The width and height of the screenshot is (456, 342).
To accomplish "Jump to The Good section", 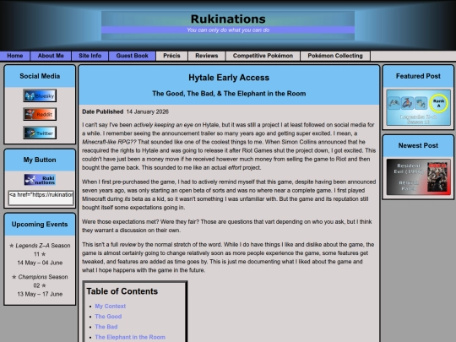I will coord(108,317).
